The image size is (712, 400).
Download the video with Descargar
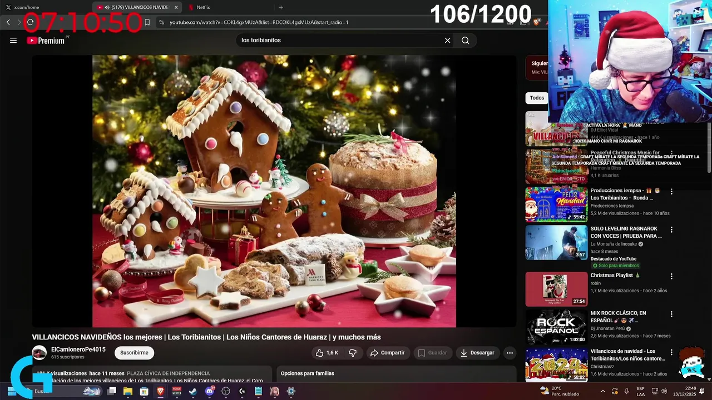coord(477,353)
